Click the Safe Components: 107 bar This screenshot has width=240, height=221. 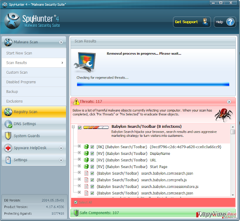tap(153, 213)
